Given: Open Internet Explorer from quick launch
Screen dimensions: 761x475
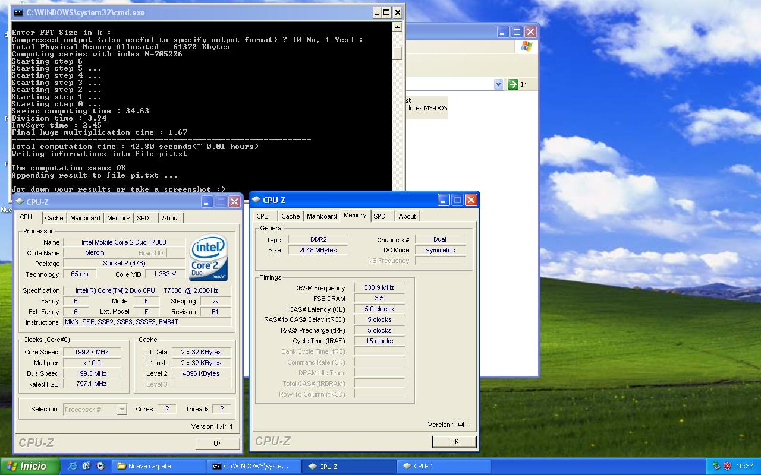Looking at the screenshot, I should 73,466.
